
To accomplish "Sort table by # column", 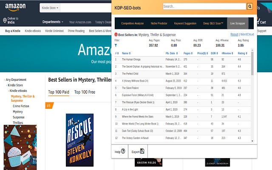I will click(x=117, y=53).
